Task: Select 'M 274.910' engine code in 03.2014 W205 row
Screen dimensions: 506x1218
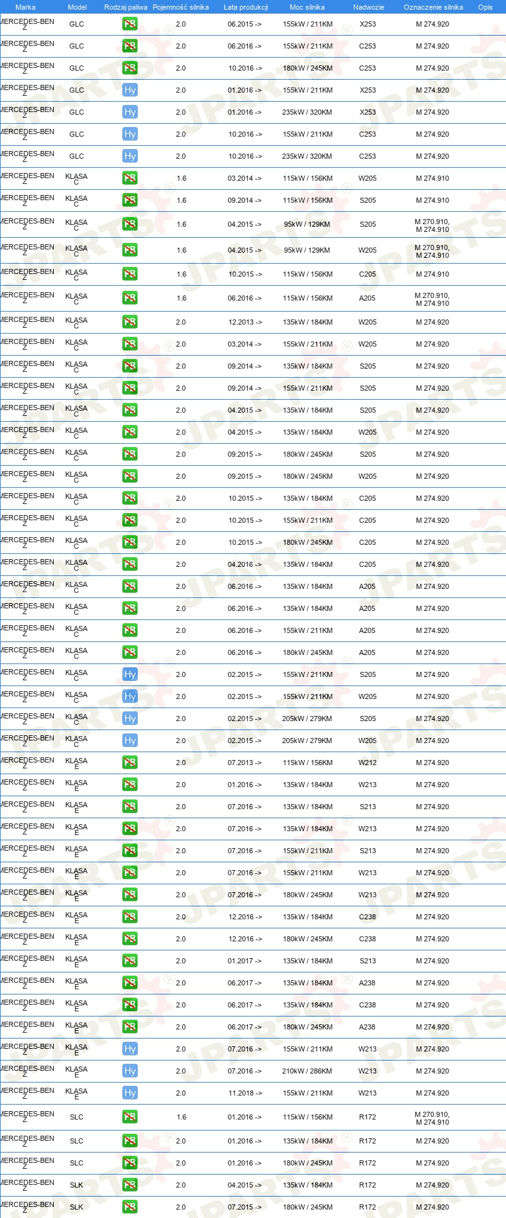Action: tap(432, 179)
